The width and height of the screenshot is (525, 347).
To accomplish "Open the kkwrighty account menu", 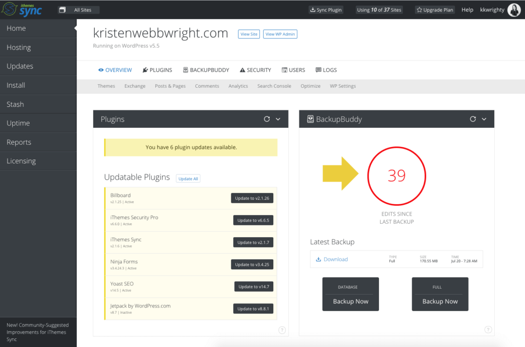I will [x=492, y=10].
